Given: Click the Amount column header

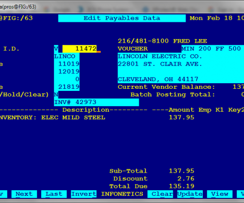Looking at the screenshot, I should click(181, 110).
